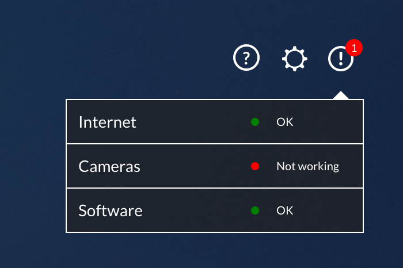Open the help question mark icon
The image size is (403, 268).
click(246, 58)
